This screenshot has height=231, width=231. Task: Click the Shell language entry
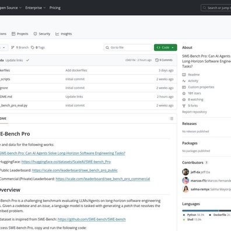[192, 219]
